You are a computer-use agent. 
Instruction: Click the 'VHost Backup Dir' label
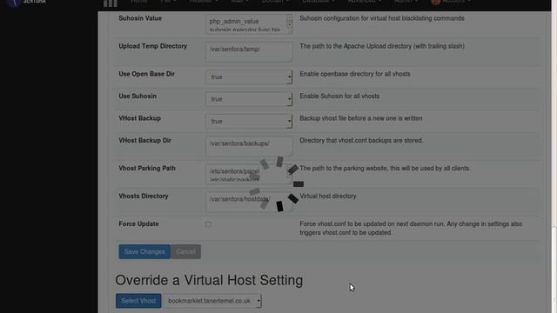145,141
